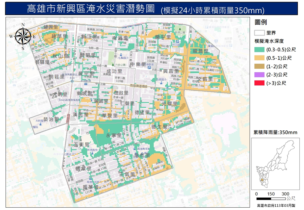Click the parking P icon below 中東里

tap(149, 67)
